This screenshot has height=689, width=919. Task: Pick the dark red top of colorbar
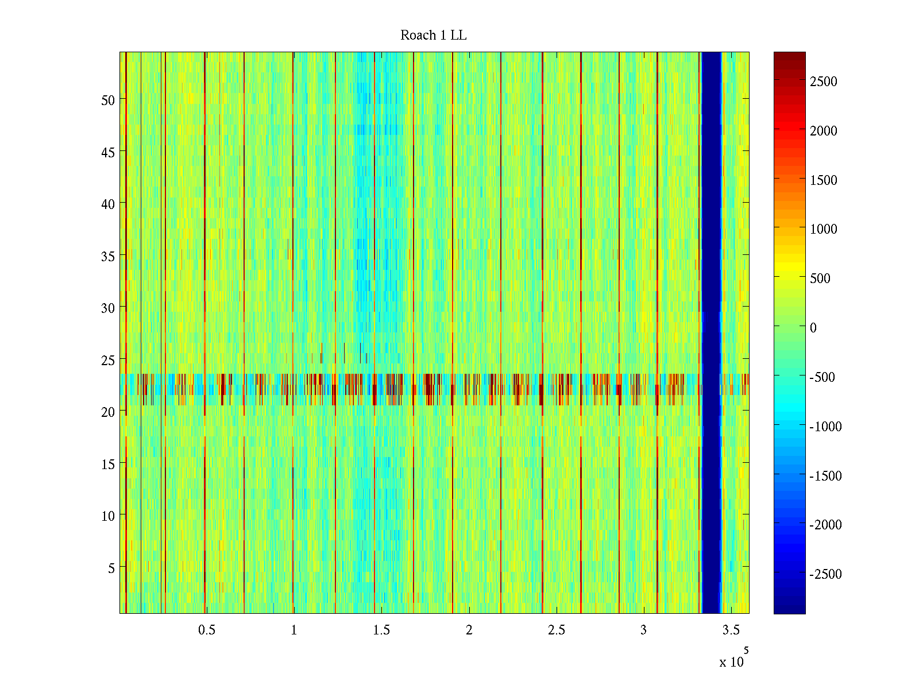click(789, 57)
